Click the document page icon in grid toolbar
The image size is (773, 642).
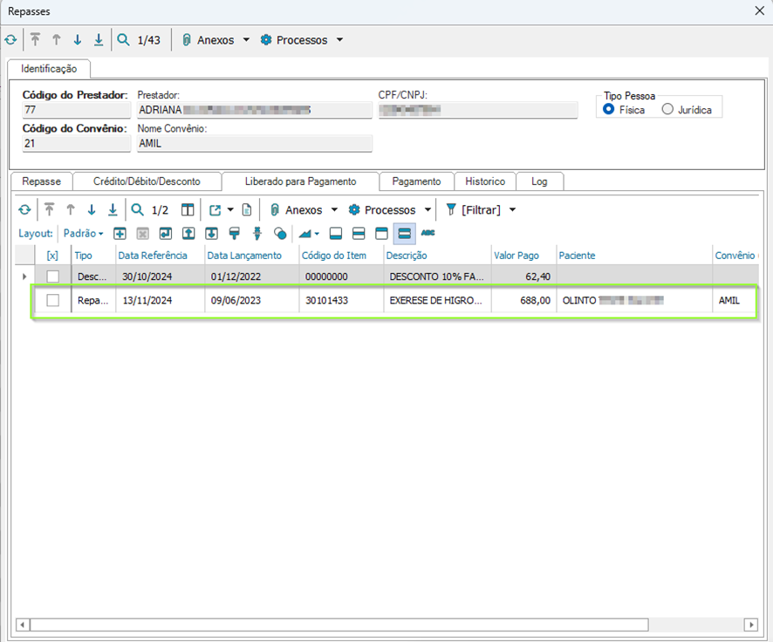(247, 210)
